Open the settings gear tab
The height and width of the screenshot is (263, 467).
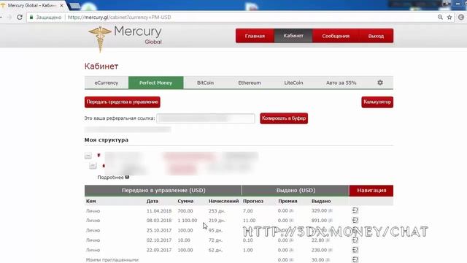[x=380, y=83]
